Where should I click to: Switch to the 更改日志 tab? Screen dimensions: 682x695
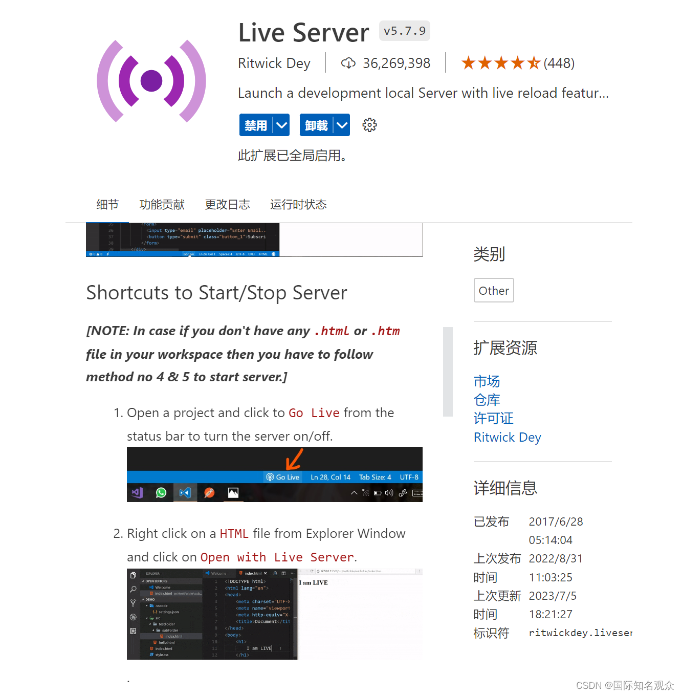[227, 205]
